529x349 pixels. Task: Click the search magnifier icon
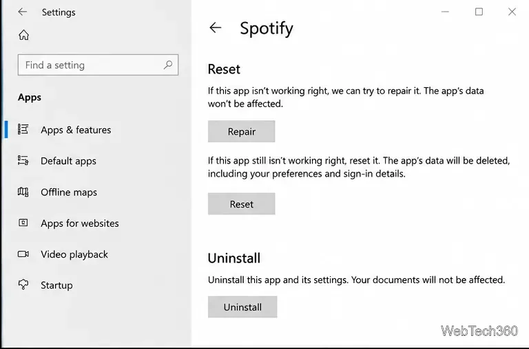click(167, 65)
